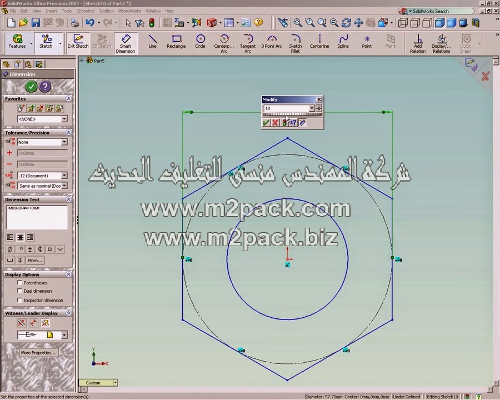Collapse the Tolerance/Precision section
The image size is (500, 400).
coord(68,132)
